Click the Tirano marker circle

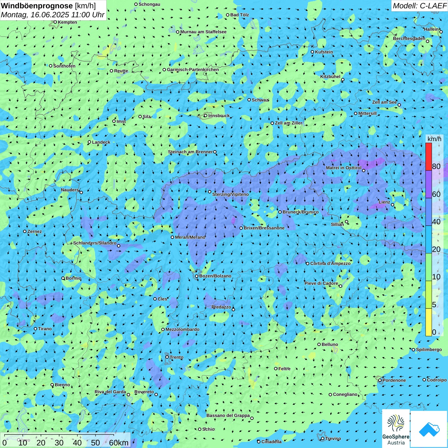point(36,329)
